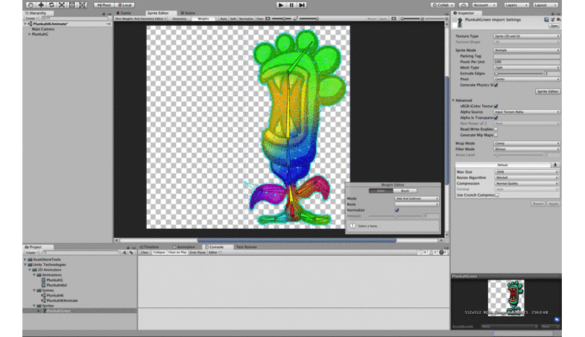Switch to Geometry mode in Sprite Editor

(180, 19)
